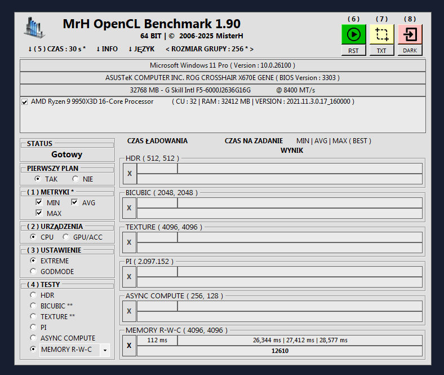Toggle the MIN metric checkbox
Image resolution: width=444 pixels, height=375 pixels.
pos(39,202)
